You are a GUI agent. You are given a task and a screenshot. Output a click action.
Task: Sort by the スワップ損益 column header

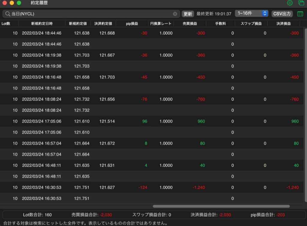pos(251,24)
